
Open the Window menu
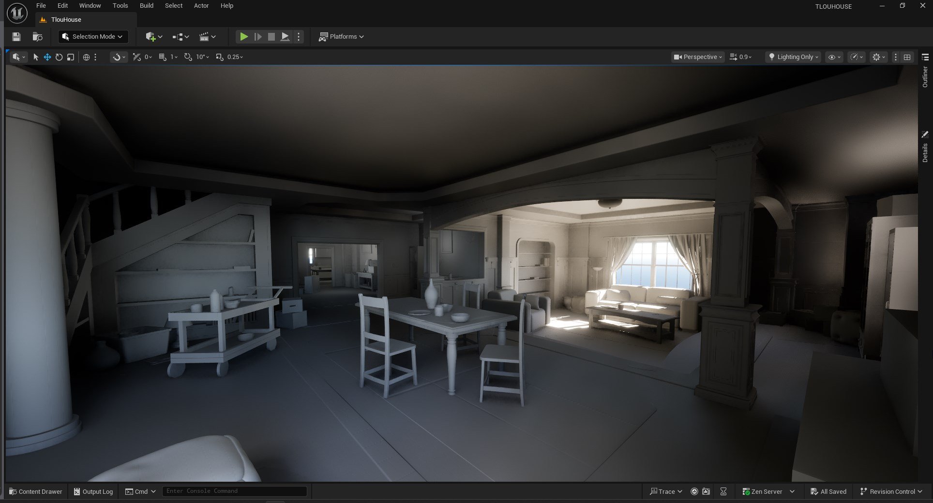tap(90, 6)
